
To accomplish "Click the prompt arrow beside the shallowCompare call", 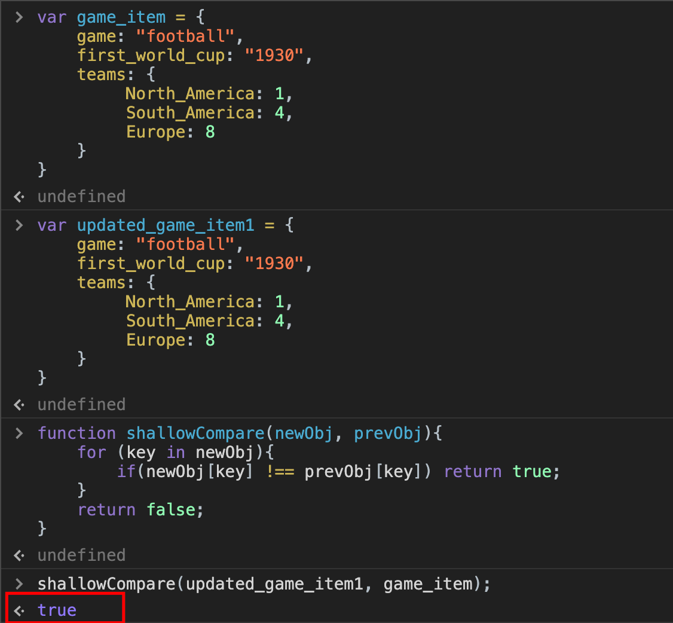I will coord(19,584).
